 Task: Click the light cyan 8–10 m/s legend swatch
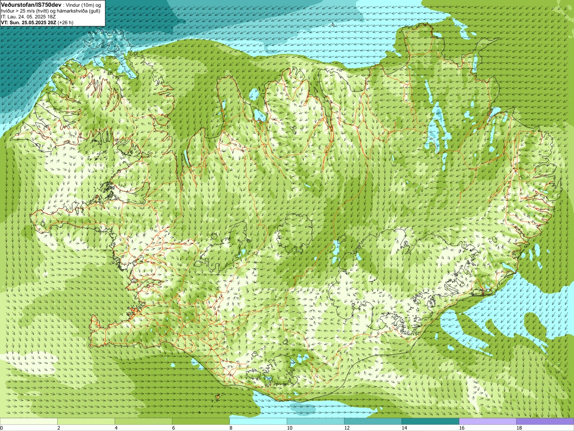coord(258,422)
